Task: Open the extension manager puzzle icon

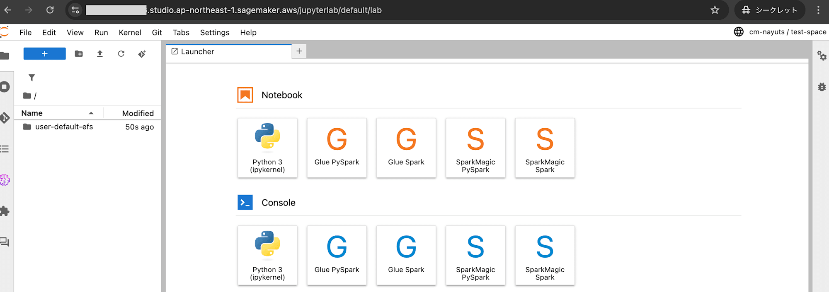Action: tap(5, 211)
